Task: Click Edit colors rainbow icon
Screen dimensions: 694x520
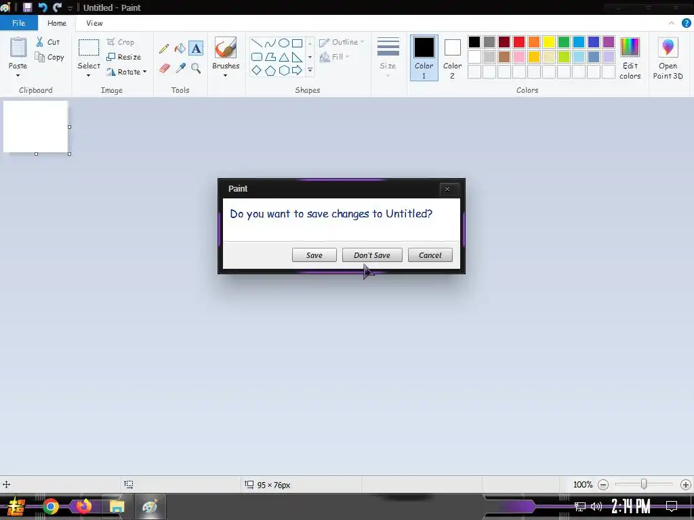Action: tap(630, 47)
